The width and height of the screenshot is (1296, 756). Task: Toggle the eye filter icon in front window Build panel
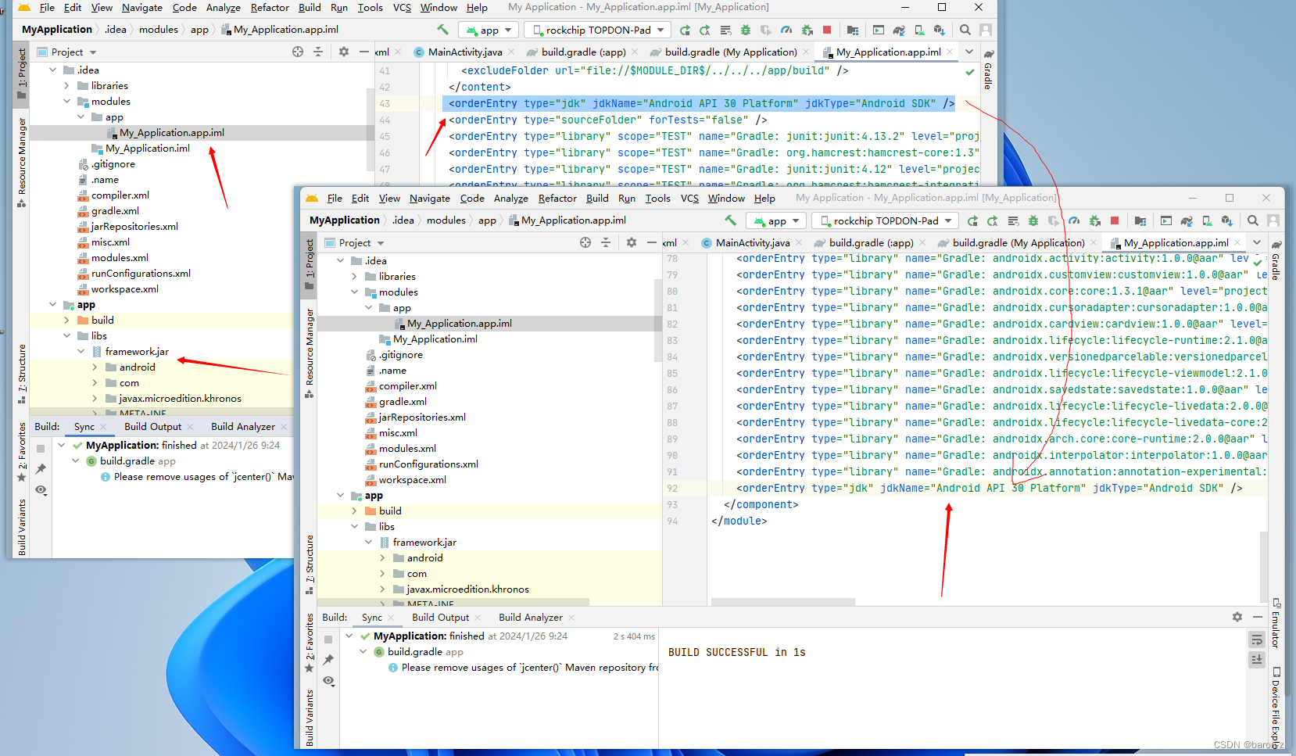point(328,681)
